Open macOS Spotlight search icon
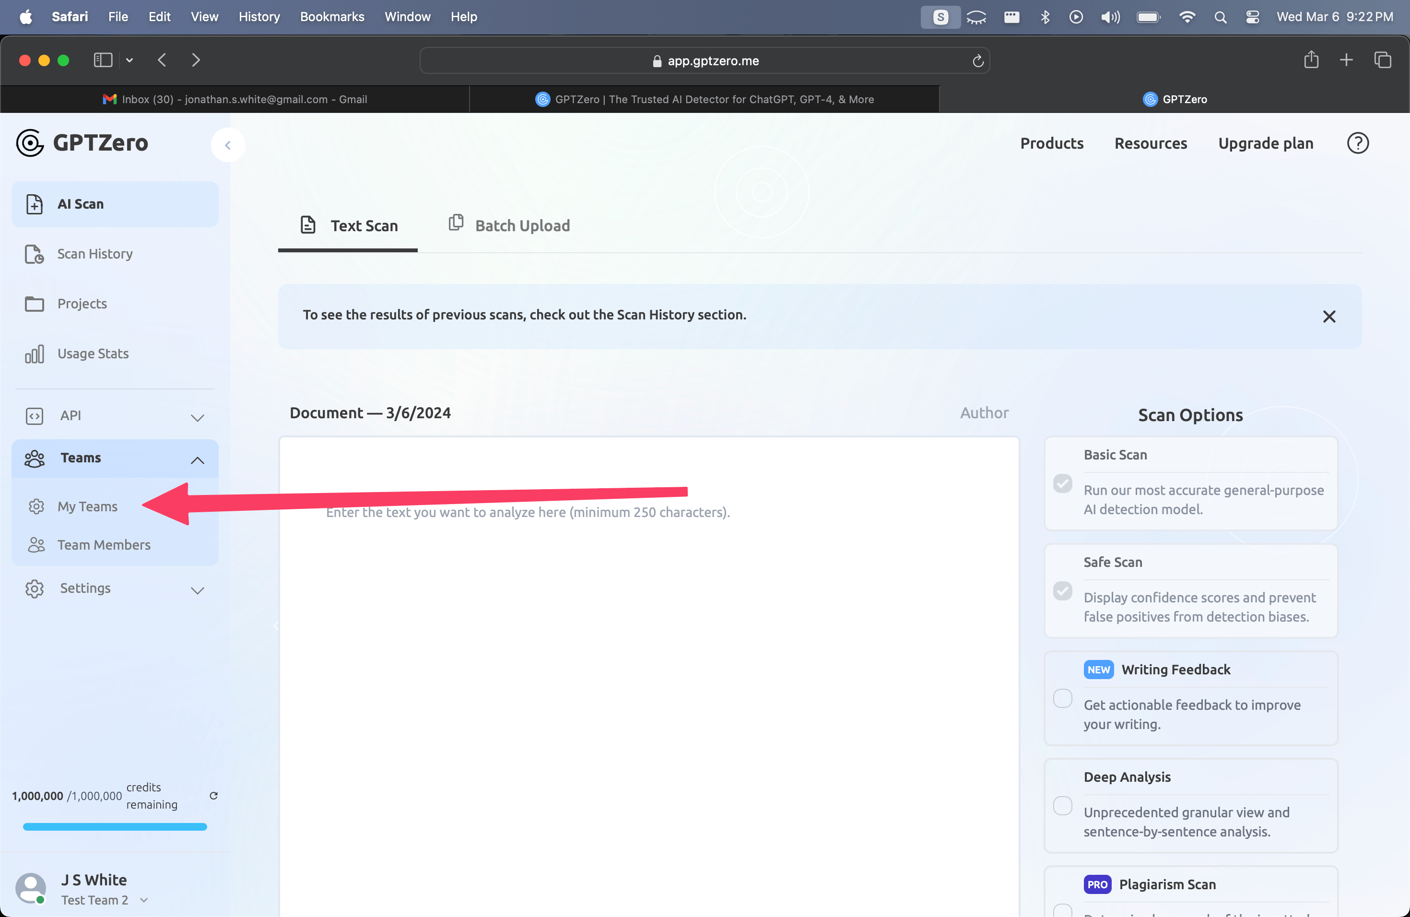Viewport: 1410px width, 917px height. 1221,17
